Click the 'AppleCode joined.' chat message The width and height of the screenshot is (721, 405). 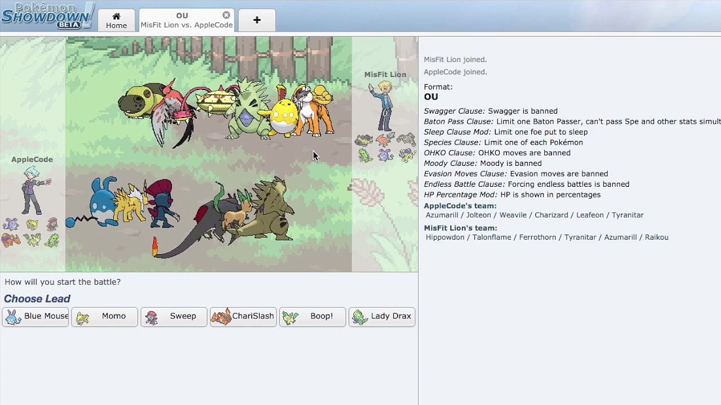click(x=455, y=72)
